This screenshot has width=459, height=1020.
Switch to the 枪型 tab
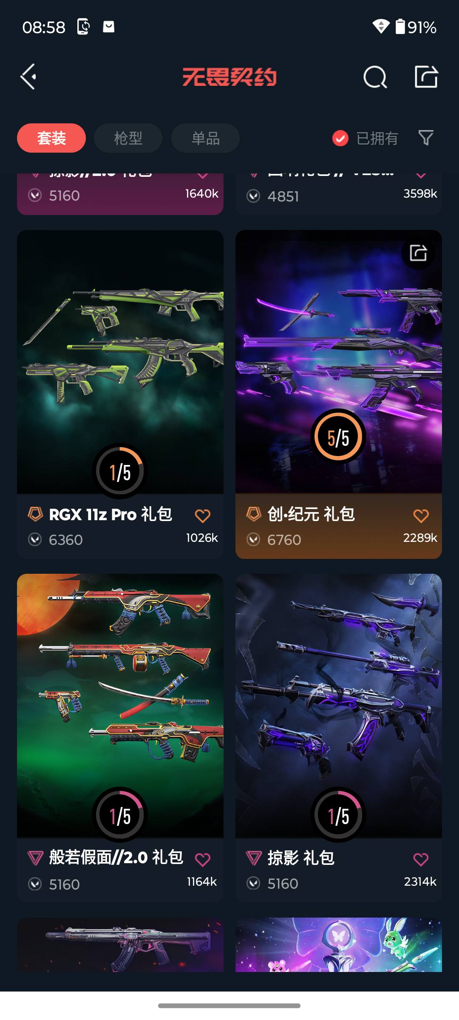[128, 138]
